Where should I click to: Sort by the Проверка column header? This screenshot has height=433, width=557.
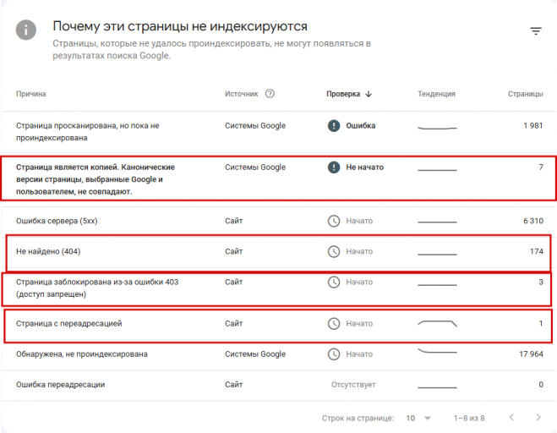343,95
